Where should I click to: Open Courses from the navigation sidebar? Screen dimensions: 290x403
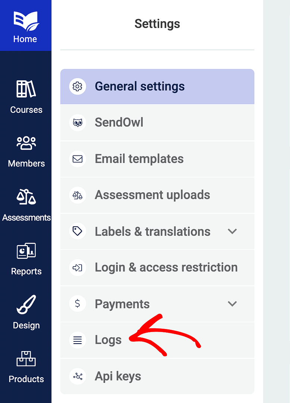pos(26,89)
